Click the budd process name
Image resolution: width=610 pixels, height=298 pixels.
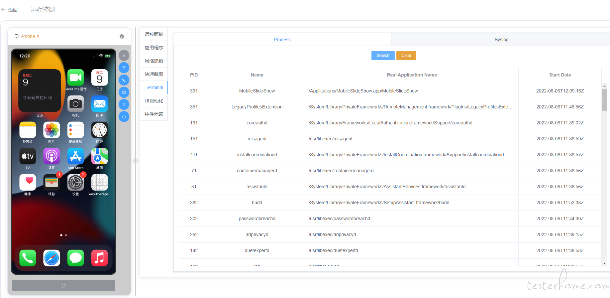click(257, 203)
